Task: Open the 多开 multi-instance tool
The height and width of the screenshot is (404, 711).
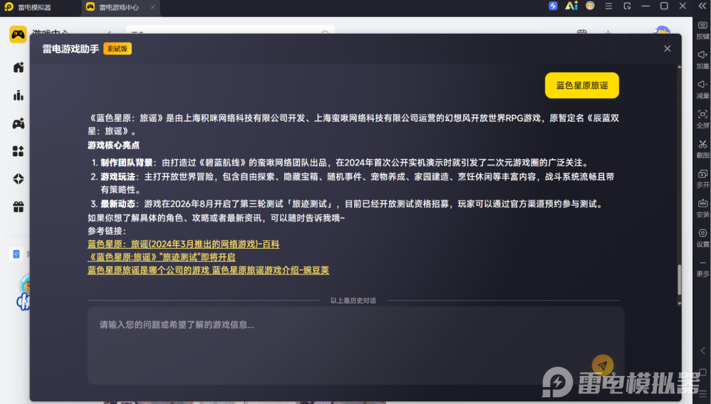Action: click(703, 179)
